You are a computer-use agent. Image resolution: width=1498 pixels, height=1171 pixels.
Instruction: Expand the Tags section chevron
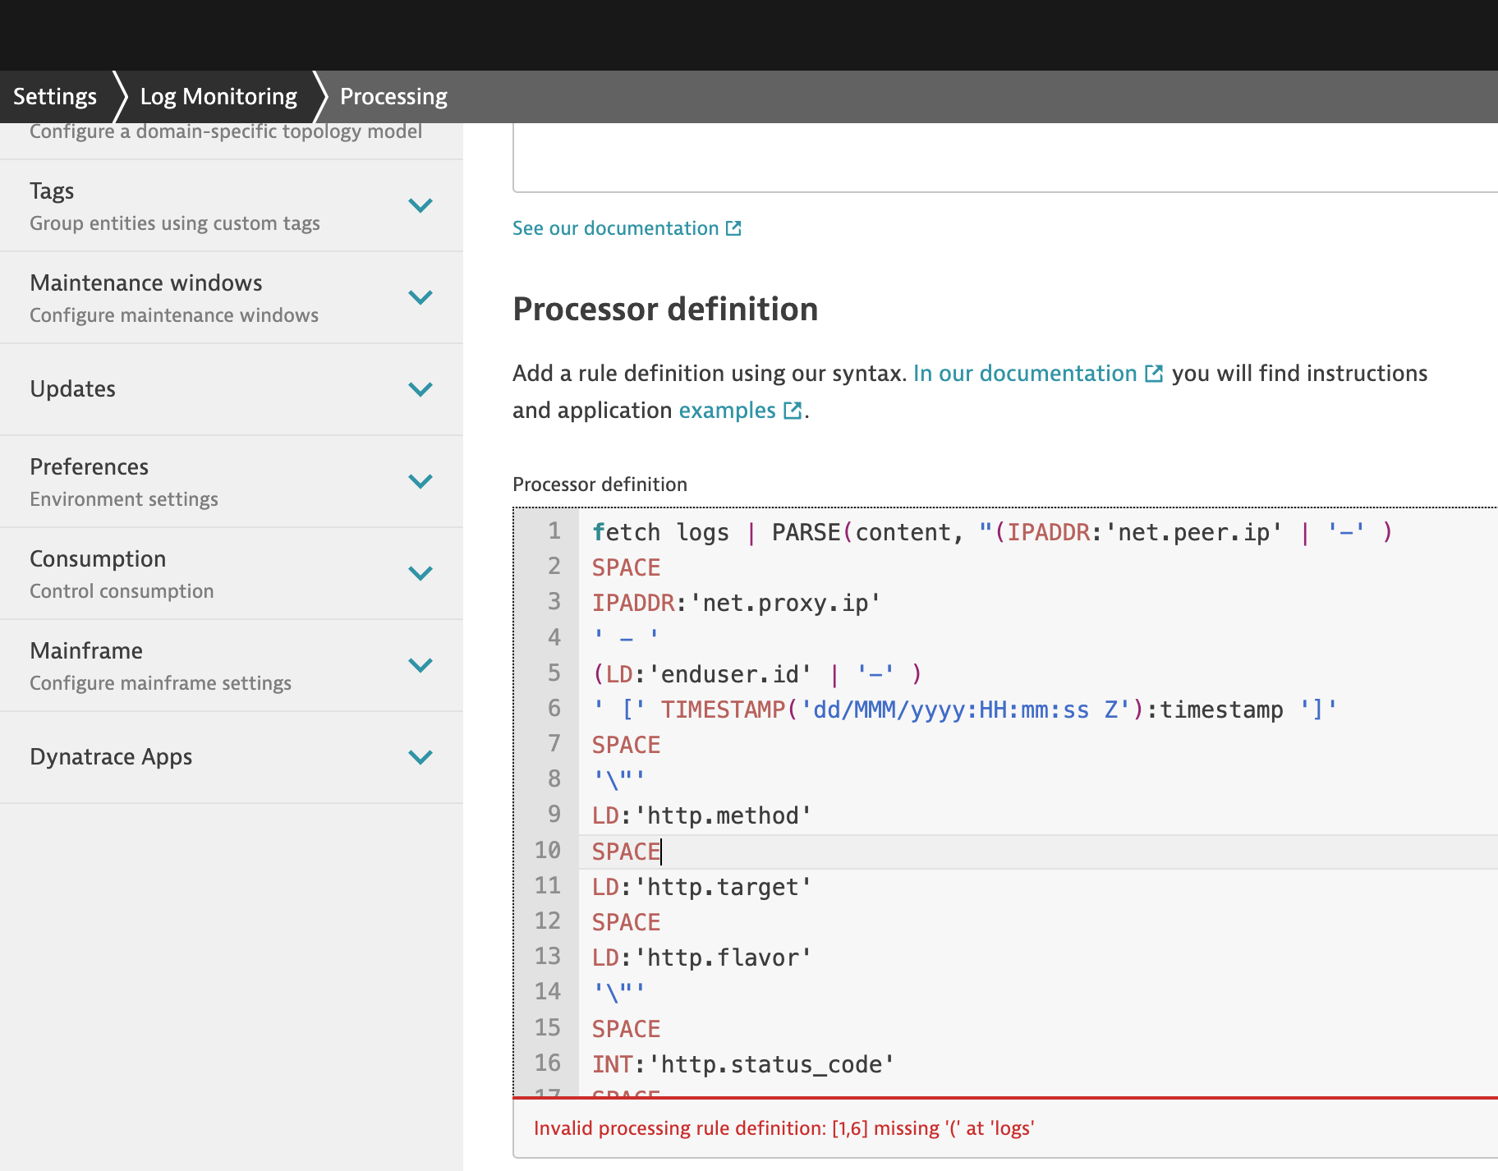(420, 205)
